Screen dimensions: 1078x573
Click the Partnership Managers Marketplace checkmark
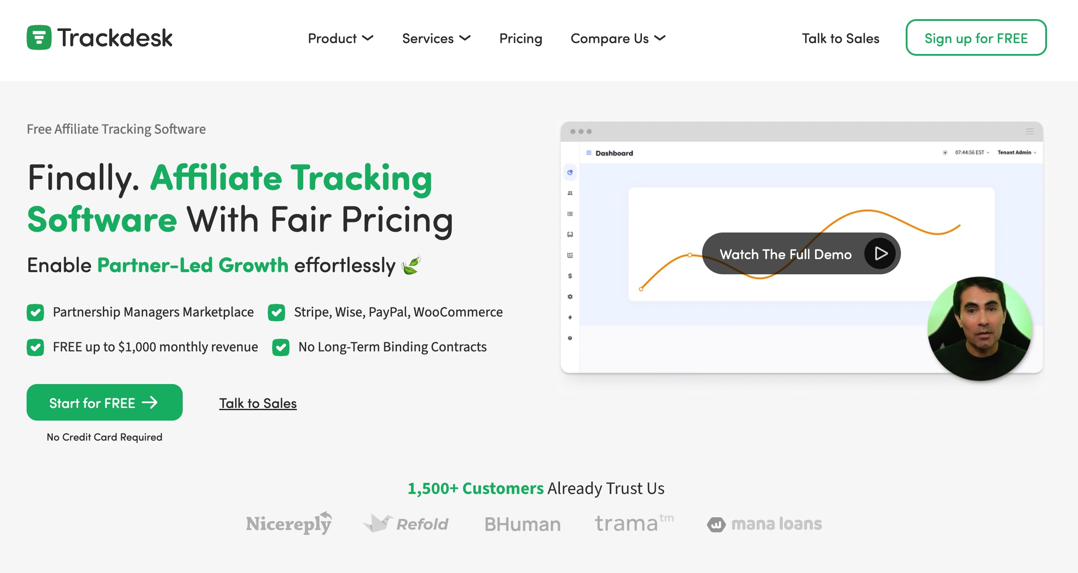coord(35,312)
